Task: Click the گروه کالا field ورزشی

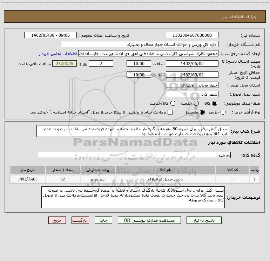Action: click(134, 155)
